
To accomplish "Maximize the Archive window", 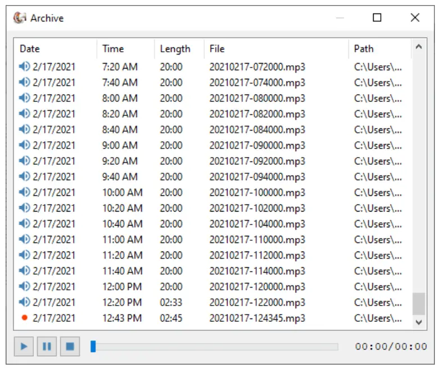I will click(x=377, y=17).
